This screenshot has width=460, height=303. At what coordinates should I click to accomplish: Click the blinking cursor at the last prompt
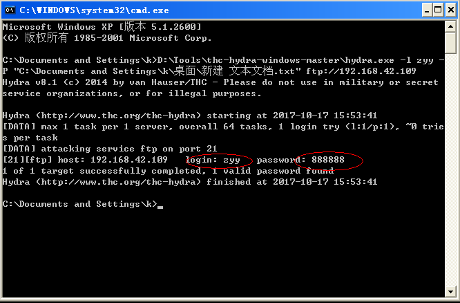point(160,205)
